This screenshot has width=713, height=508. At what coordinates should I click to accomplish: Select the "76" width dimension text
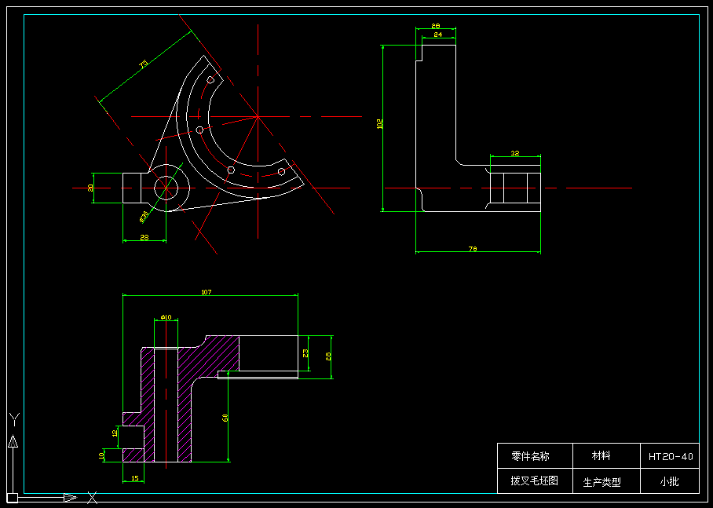coord(473,249)
